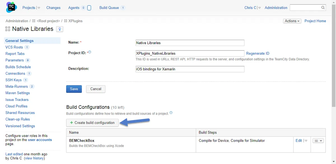Click Edit for BEMCheckBox

point(299,141)
